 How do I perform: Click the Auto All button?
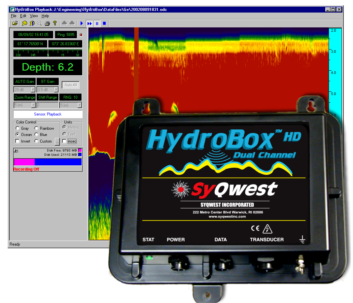71,85
